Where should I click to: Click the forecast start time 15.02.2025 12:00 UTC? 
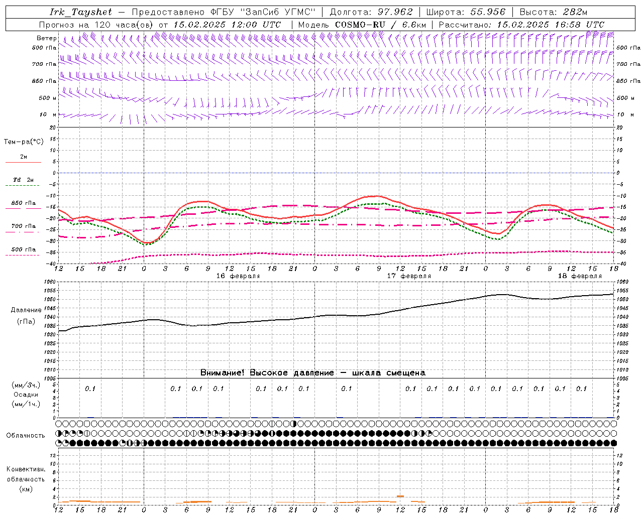(x=227, y=25)
